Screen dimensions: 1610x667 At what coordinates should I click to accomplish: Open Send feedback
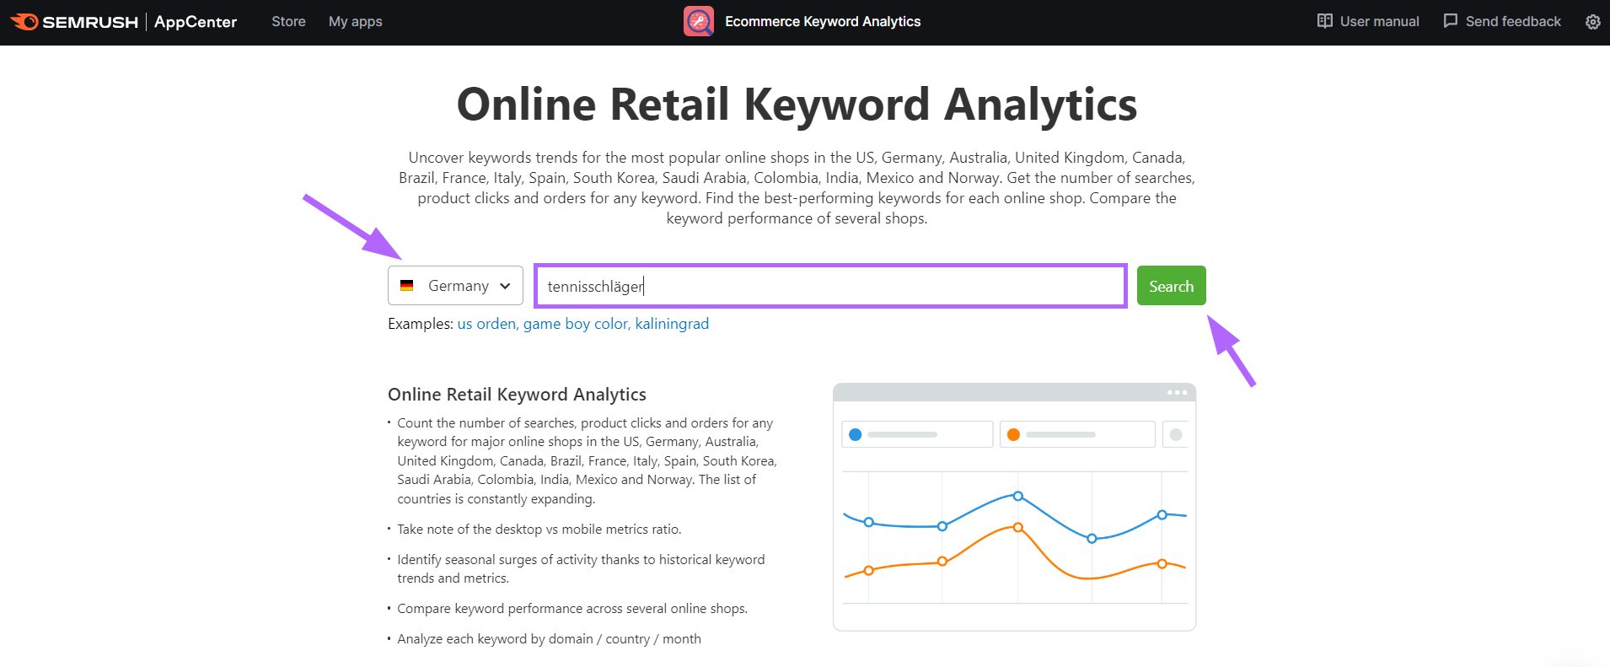[x=1513, y=21]
